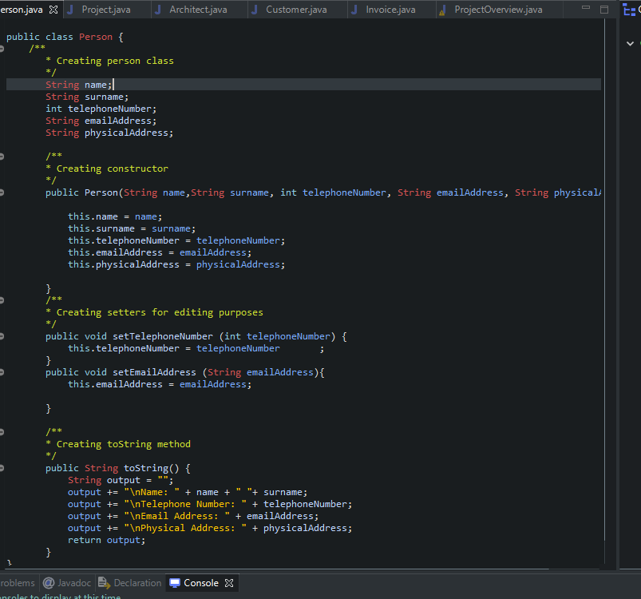Fold the setEmailAddress method
The image size is (641, 599).
(x=2, y=372)
